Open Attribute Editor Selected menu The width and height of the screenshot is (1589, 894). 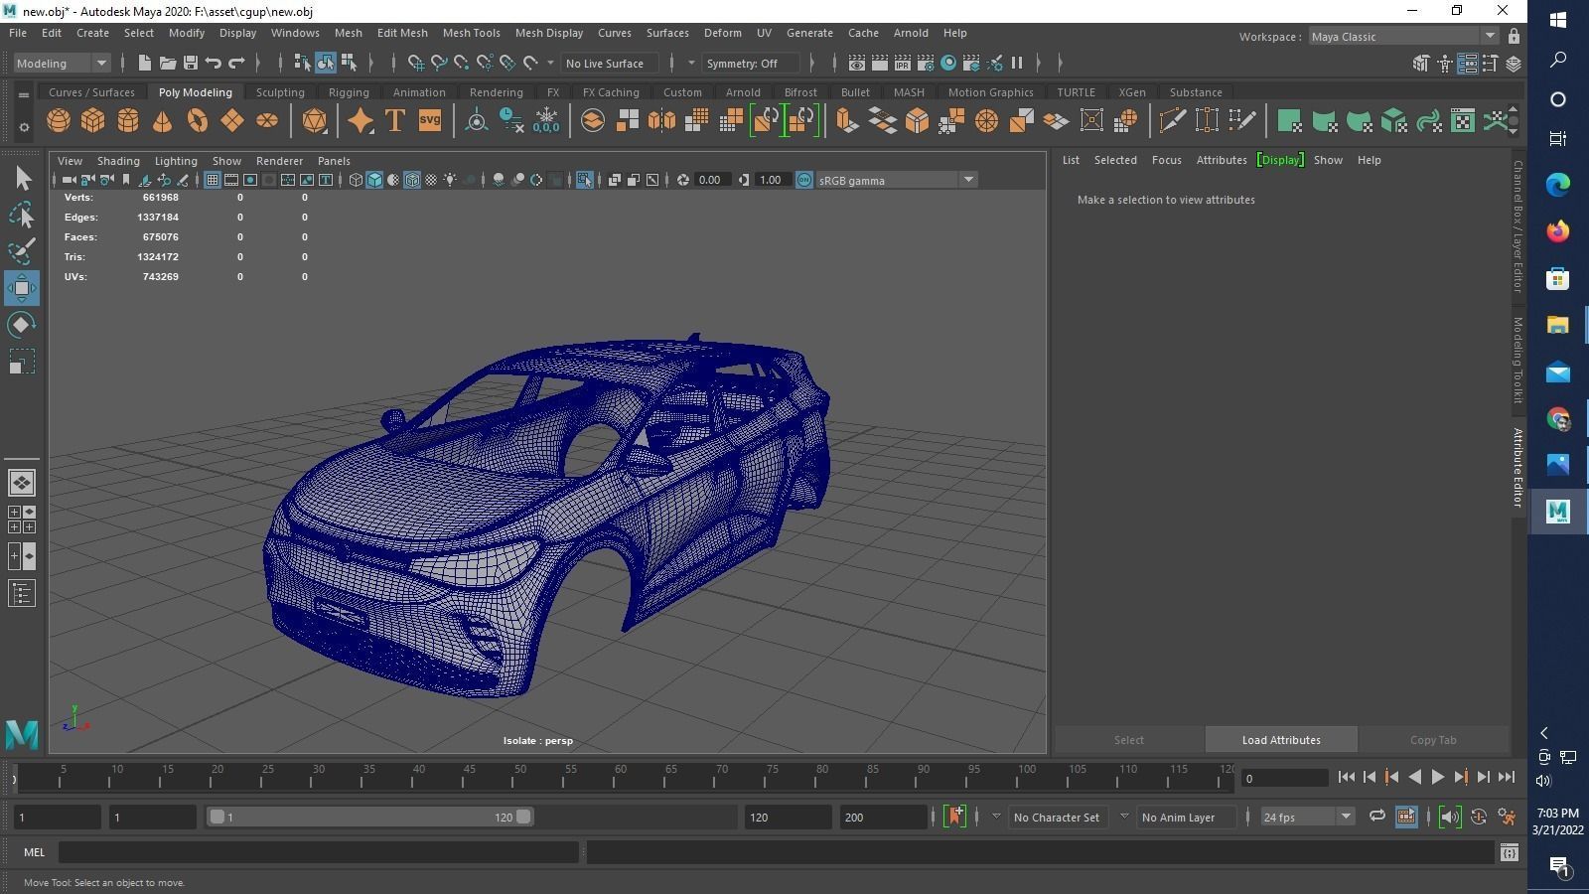click(x=1115, y=160)
